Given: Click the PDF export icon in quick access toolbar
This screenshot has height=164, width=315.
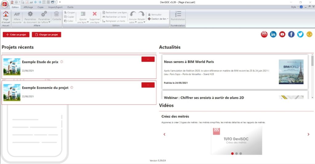Looking at the screenshot, I should [27, 2].
